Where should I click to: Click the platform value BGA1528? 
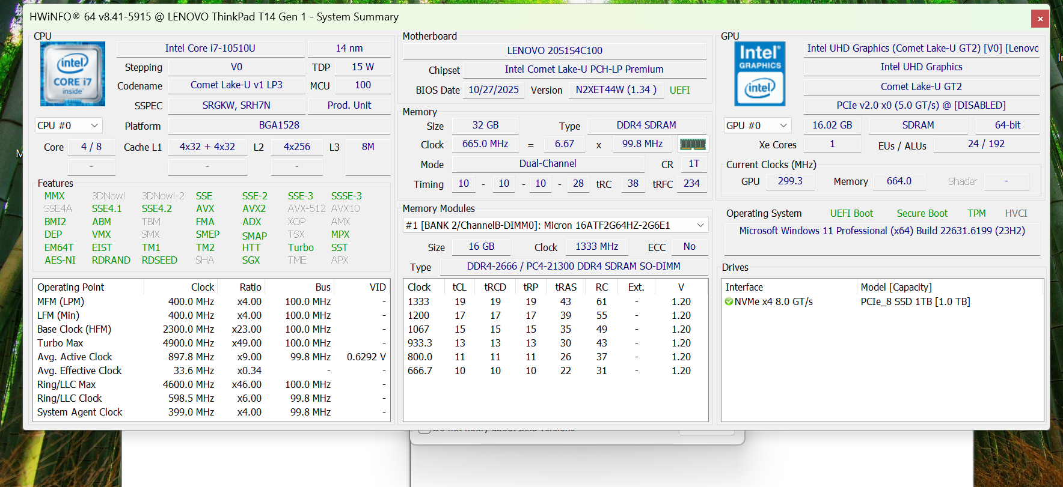click(279, 125)
